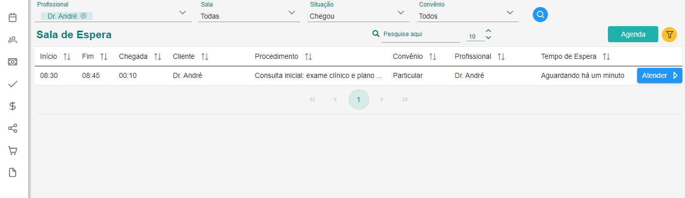Open the cash money icon in sidebar
Image resolution: width=685 pixels, height=198 pixels.
pos(13,62)
